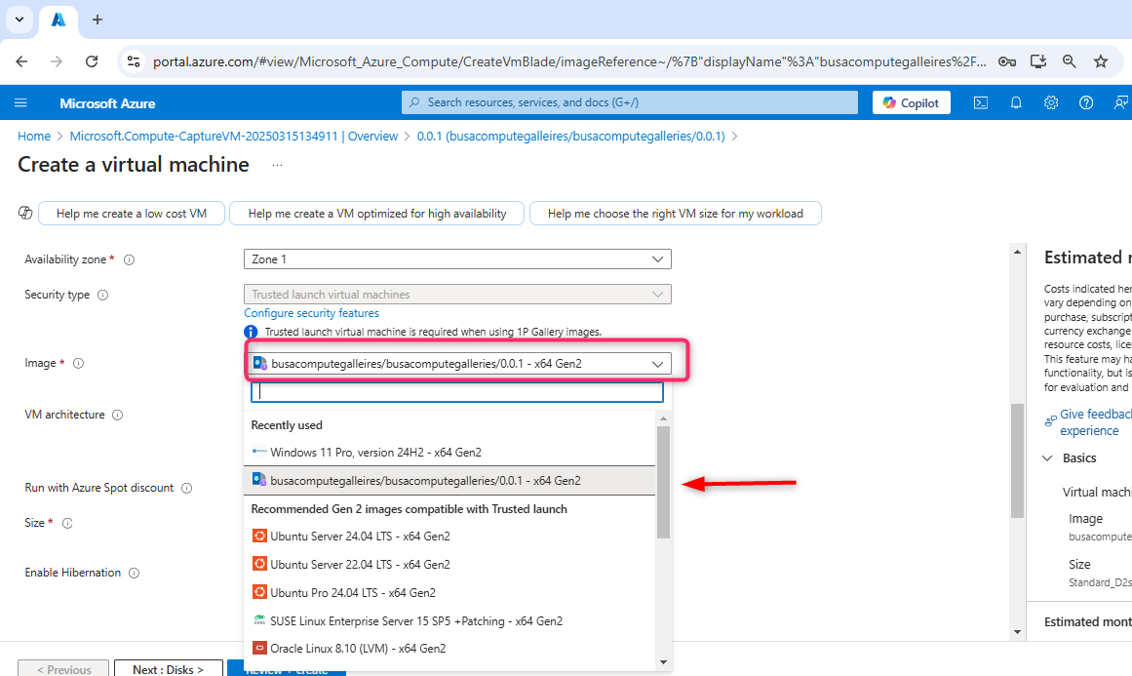Open Configure security features link
1132x676 pixels.
click(x=311, y=313)
